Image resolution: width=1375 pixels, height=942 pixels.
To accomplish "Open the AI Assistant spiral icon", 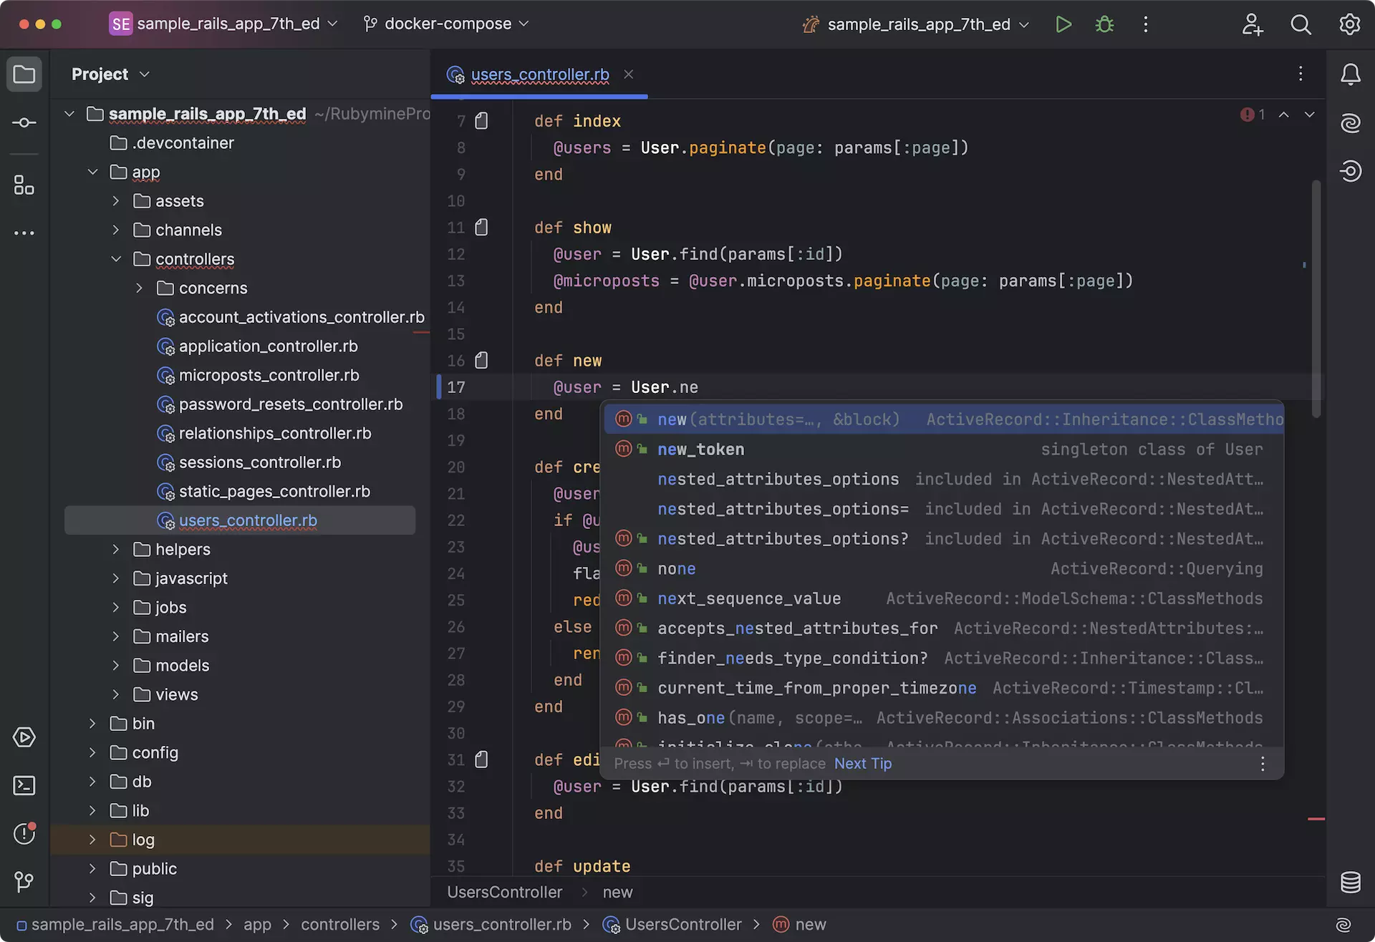I will coord(1350,123).
